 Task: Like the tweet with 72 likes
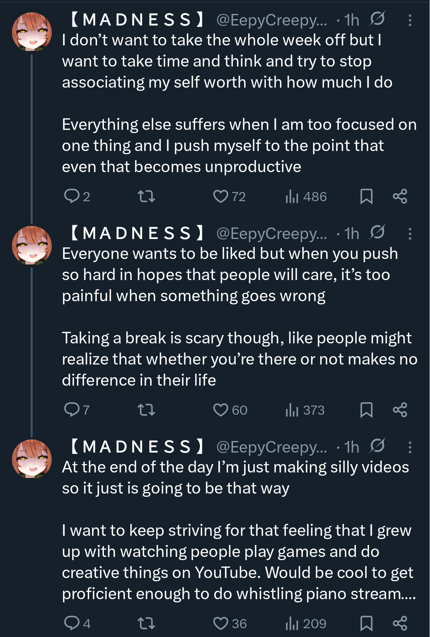pyautogui.click(x=221, y=196)
